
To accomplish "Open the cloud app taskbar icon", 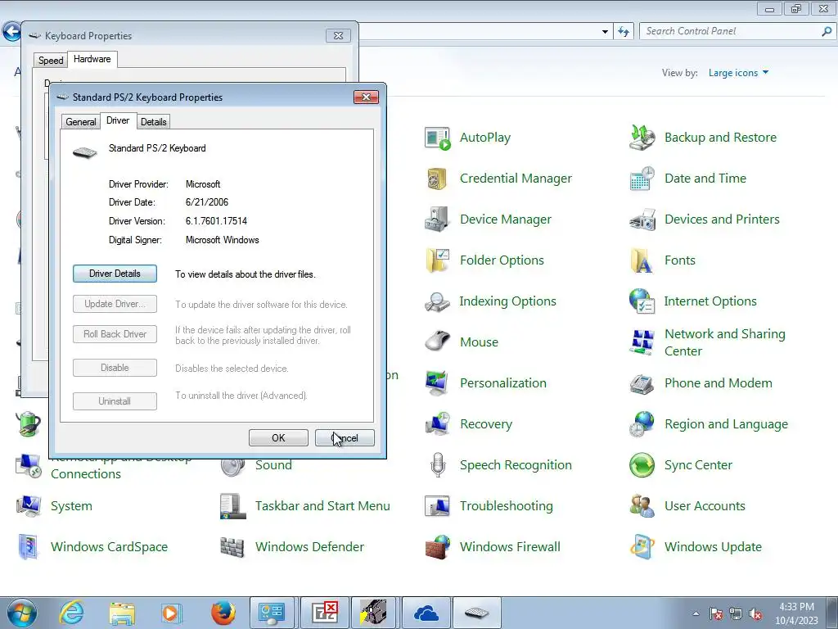I will point(426,613).
